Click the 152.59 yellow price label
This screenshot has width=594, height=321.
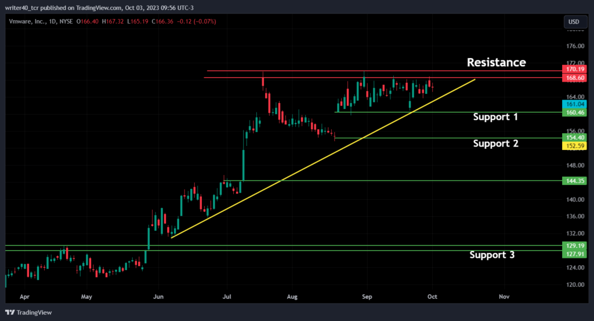574,146
